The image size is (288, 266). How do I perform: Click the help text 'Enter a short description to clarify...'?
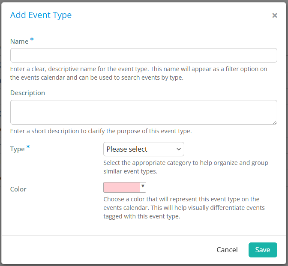click(x=101, y=131)
